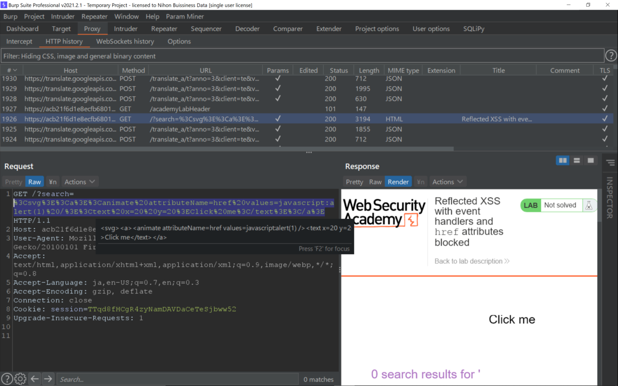618x386 pixels.
Task: Select Pretty view in Request panel
Action: 14,182
